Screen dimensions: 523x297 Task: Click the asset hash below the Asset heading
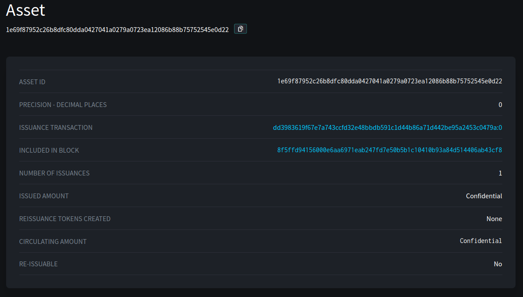(x=117, y=30)
